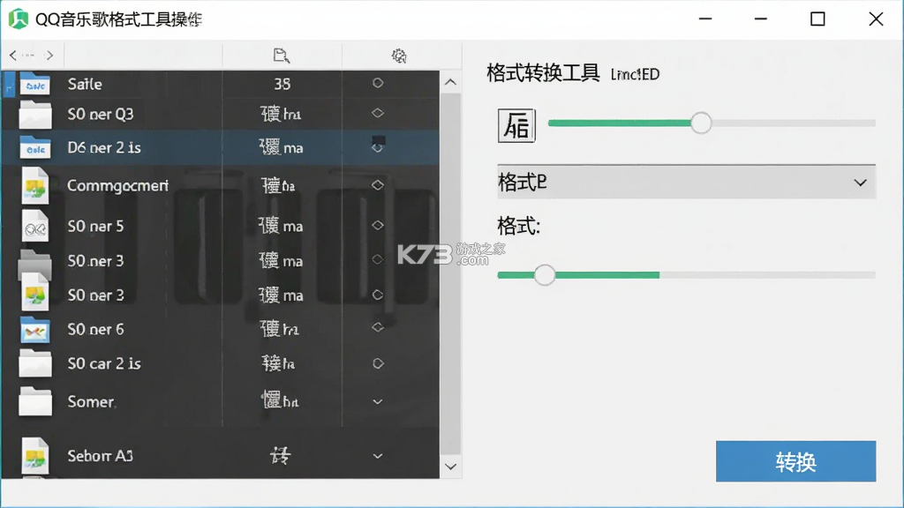The image size is (904, 508).
Task: Expand the chevron on Seborr A3 row
Action: click(378, 456)
